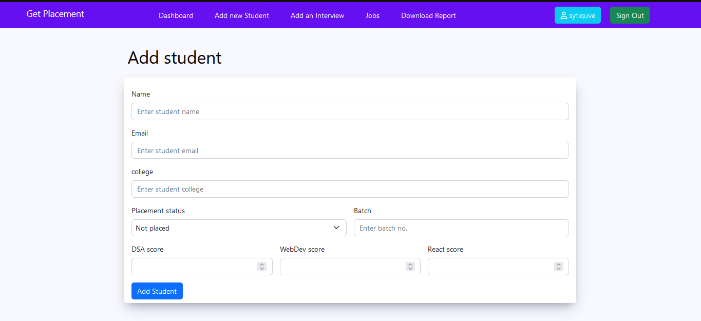Click the React score spinner arrows

tap(559, 267)
